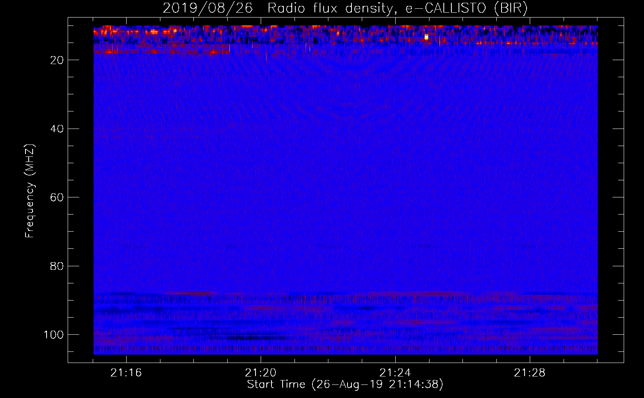This screenshot has width=644, height=398.
Task: Click the 21:16 time tick label
Action: [x=126, y=373]
